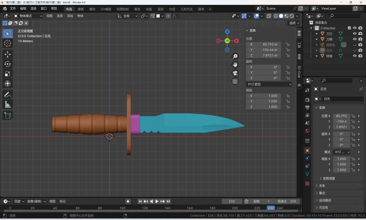The height and width of the screenshot is (220, 366).
Task: Toggle the Collection checkbox in the outliner
Action: (349, 28)
